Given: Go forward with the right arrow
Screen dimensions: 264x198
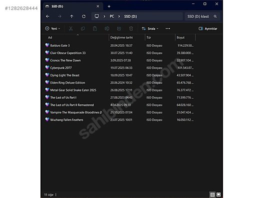Looking at the screenshot, I should pos(59,16).
